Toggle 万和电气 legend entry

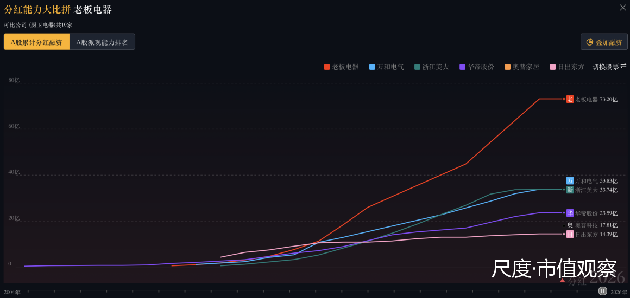coord(387,67)
